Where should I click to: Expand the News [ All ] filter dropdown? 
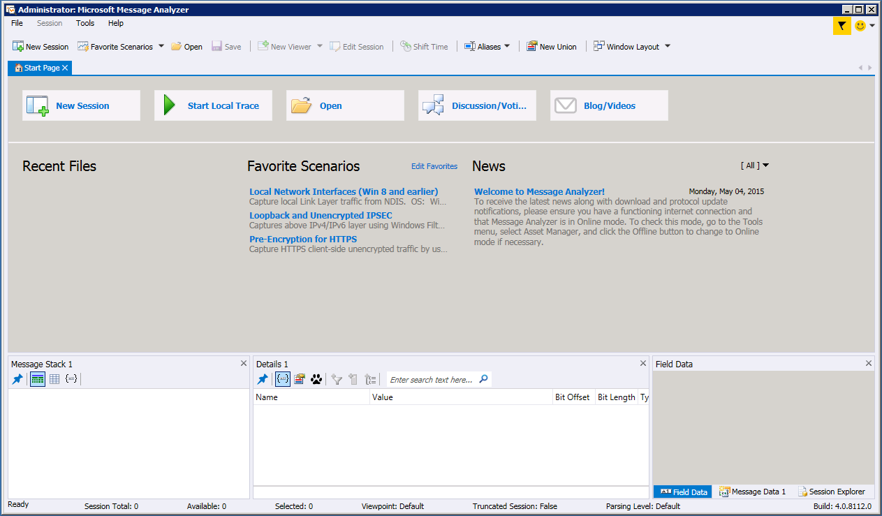click(755, 165)
